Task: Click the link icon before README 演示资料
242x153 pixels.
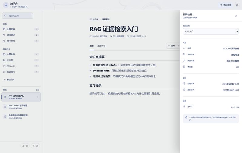Action: pos(90,36)
